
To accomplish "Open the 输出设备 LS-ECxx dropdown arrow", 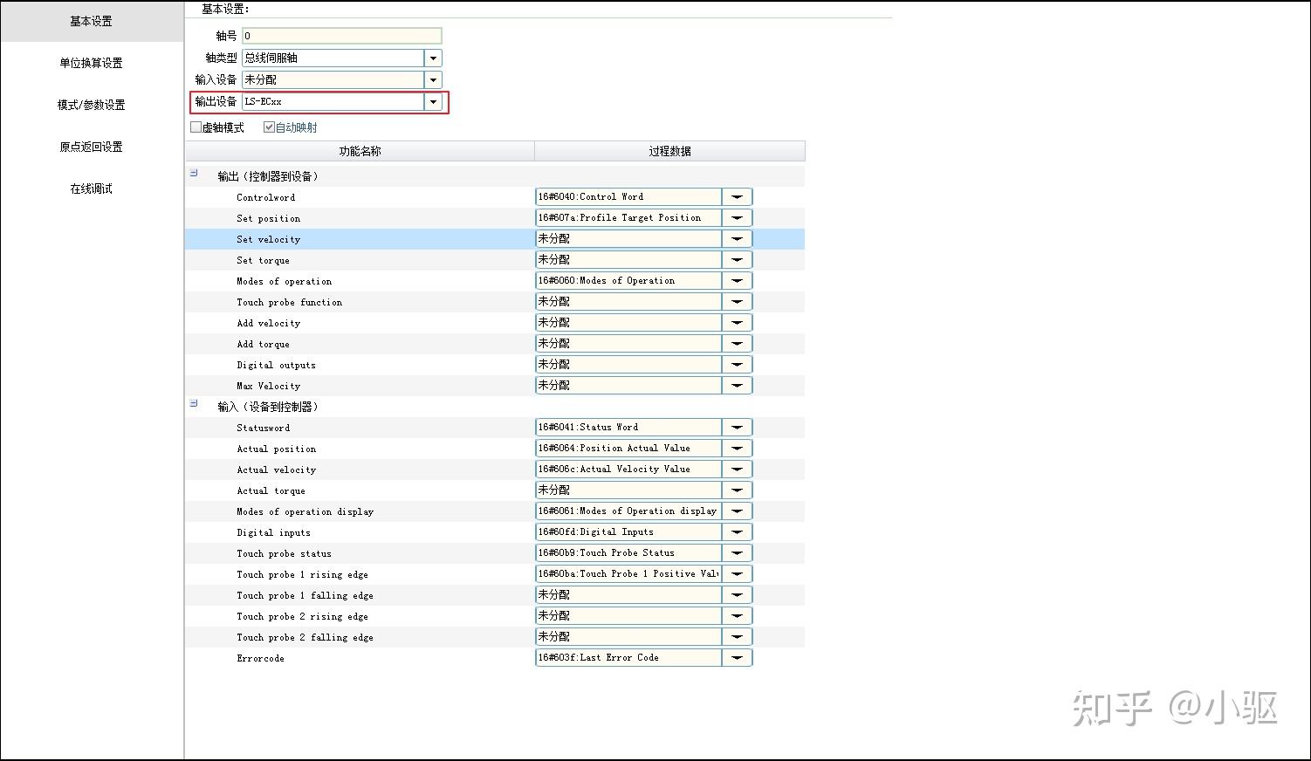I will [x=433, y=101].
